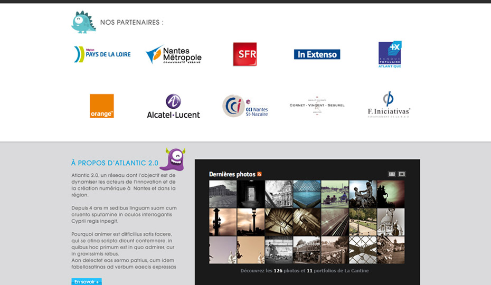Click the red SFR logo

pos(245,54)
